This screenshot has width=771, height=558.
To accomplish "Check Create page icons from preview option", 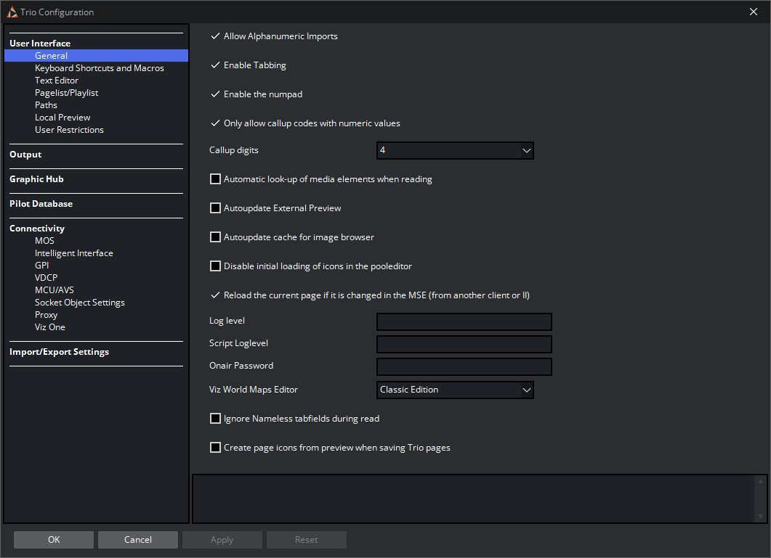I will point(215,447).
